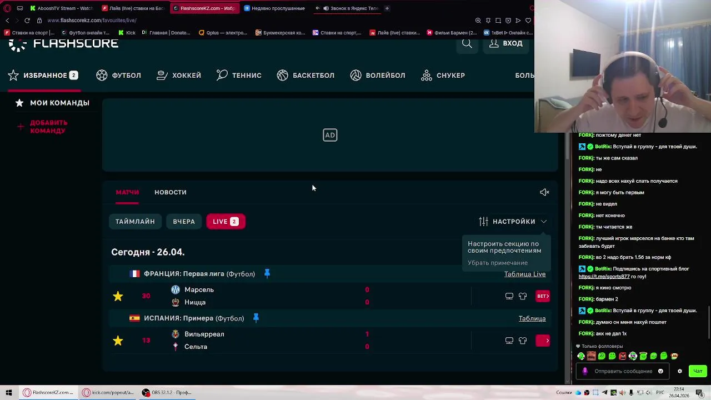Open the Windows Start button
The image size is (711, 400).
(8, 393)
